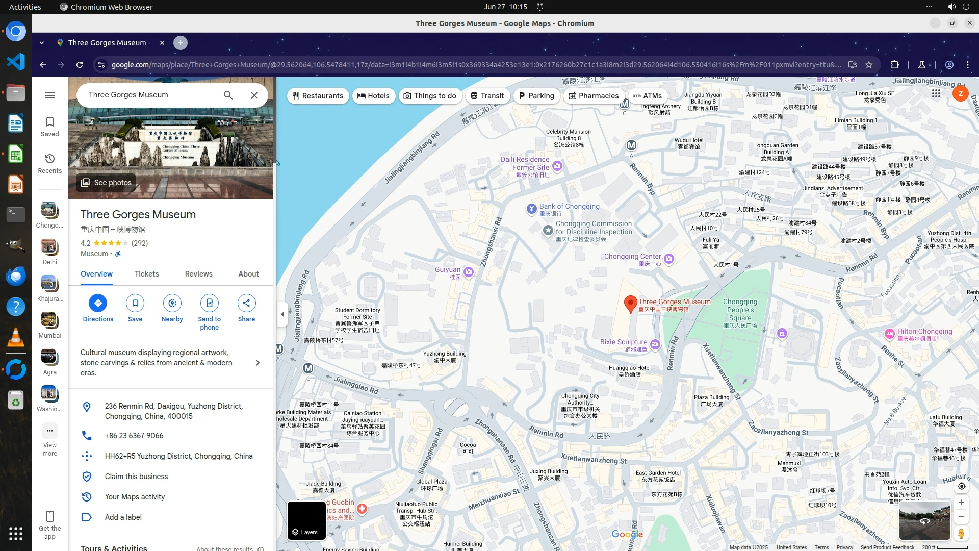Filter map by Restaurants chip
This screenshot has height=551, width=979.
[318, 96]
